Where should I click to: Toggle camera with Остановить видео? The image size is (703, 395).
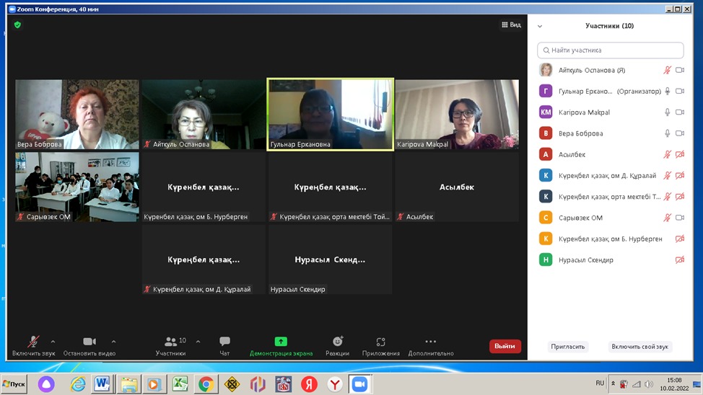tap(89, 342)
